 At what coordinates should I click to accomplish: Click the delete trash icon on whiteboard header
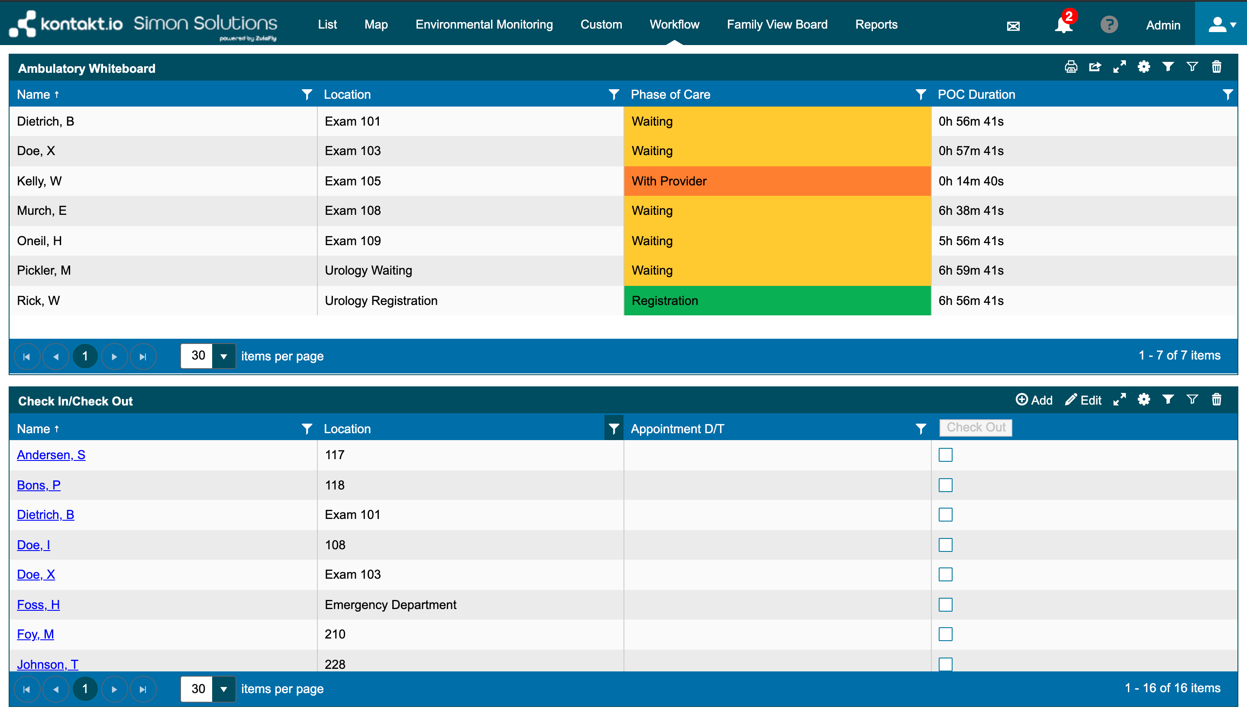pos(1217,68)
